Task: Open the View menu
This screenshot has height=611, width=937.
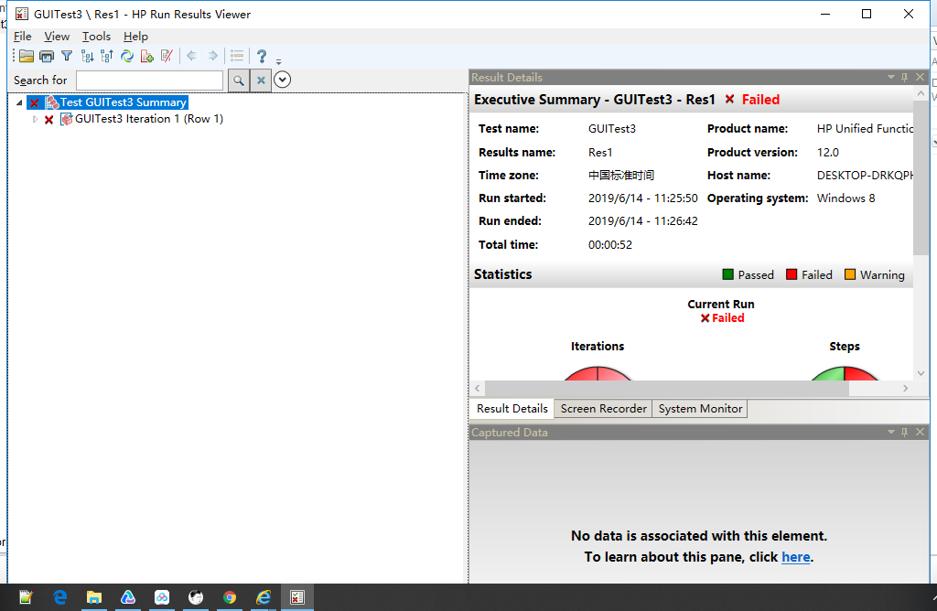Action: click(57, 37)
